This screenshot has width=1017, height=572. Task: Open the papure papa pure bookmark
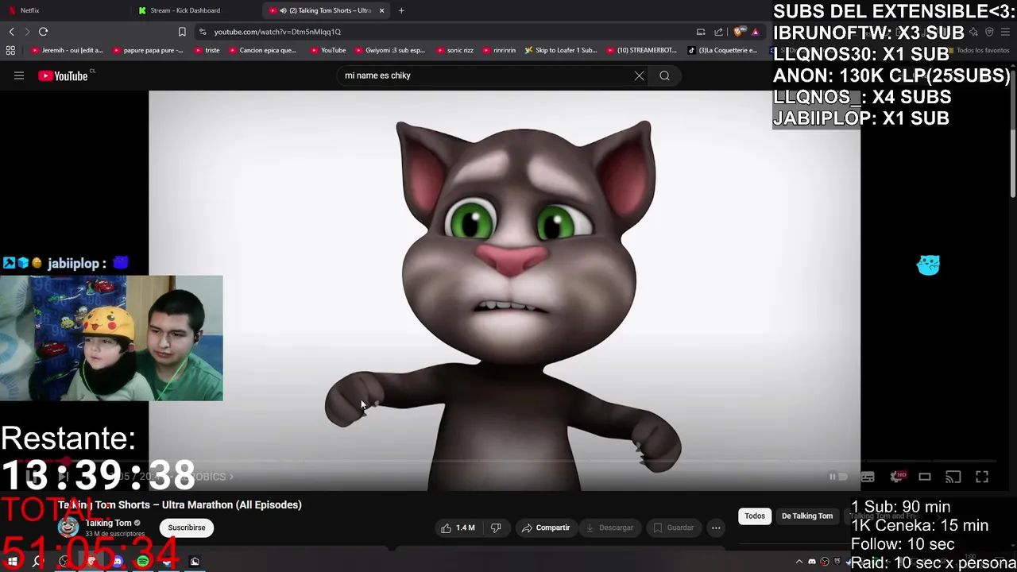(148, 50)
